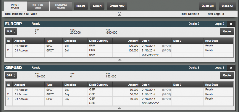Collapse the EURGBP block using bottom arrow
The image size is (239, 112).
click(x=119, y=60)
